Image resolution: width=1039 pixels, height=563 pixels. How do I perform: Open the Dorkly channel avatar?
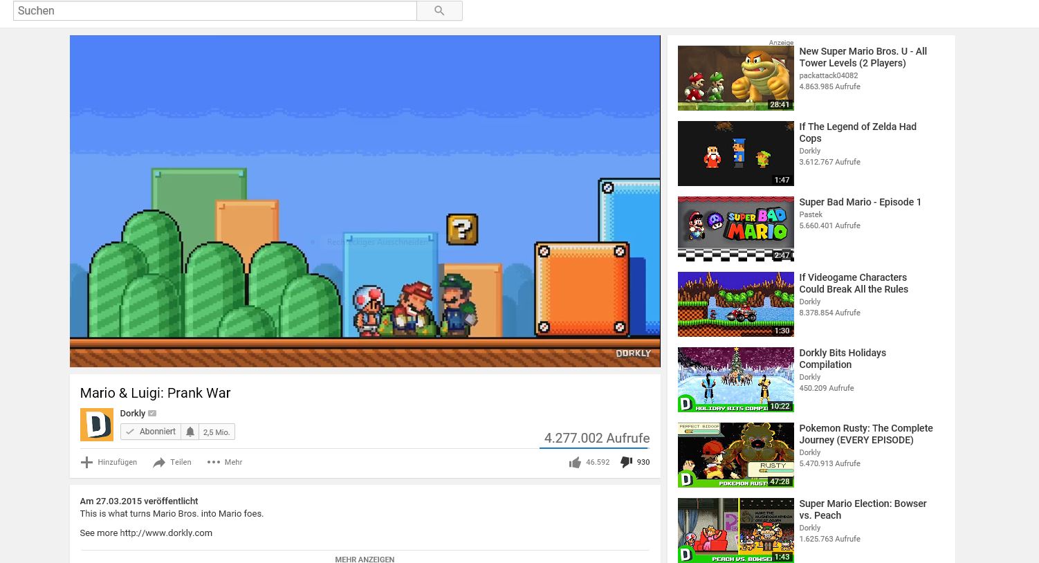pyautogui.click(x=97, y=425)
